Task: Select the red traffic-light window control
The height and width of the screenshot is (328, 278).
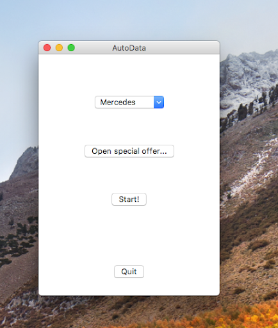Action: [x=47, y=47]
